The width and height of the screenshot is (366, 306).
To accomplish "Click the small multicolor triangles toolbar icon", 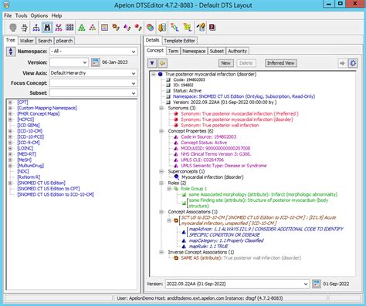I will pyautogui.click(x=93, y=27).
